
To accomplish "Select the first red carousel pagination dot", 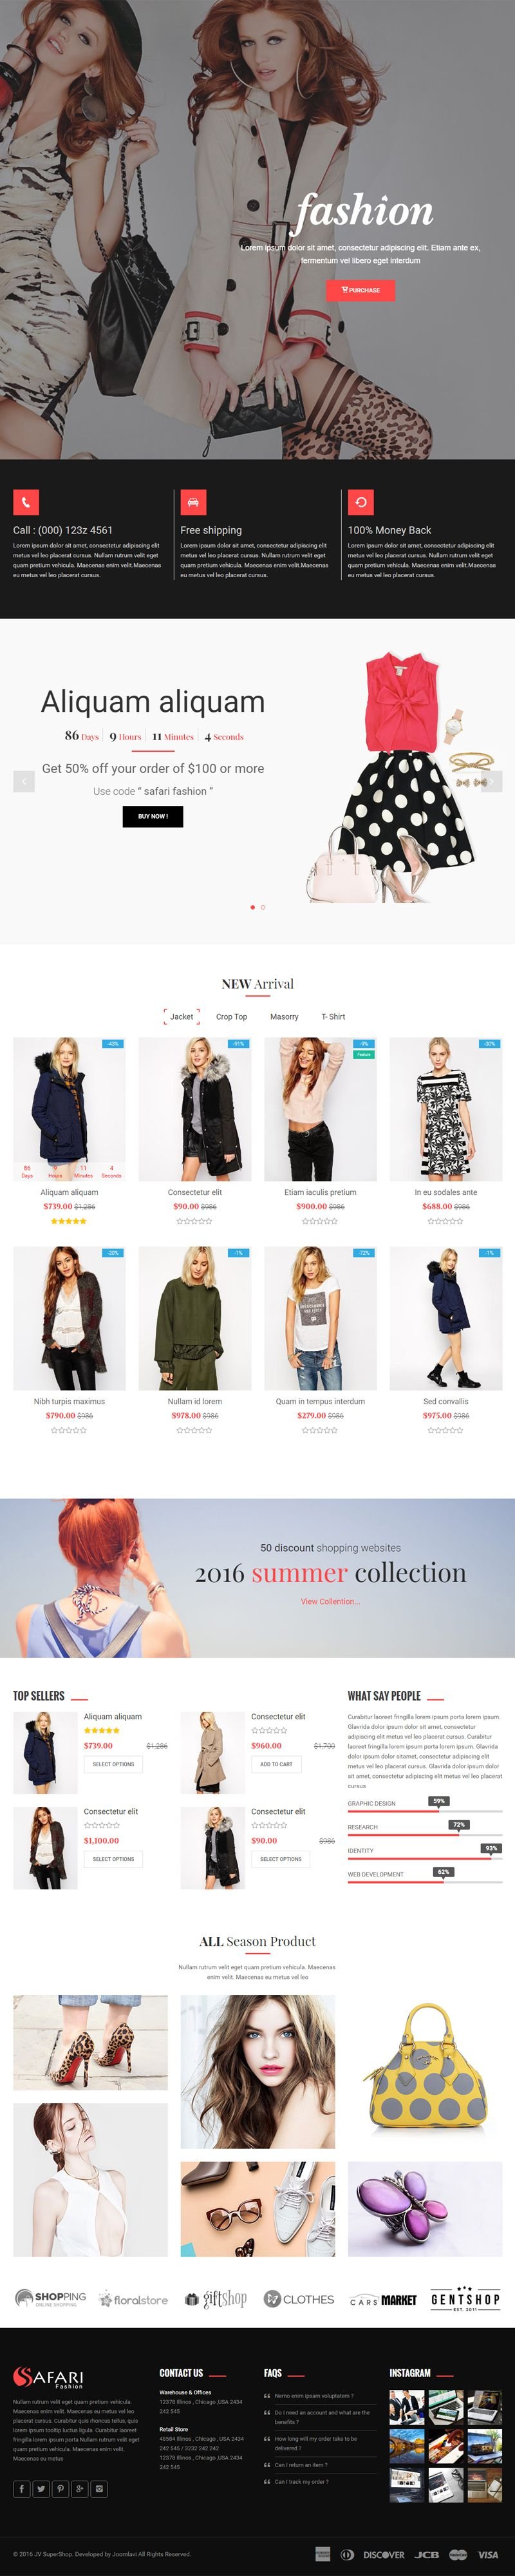I will [x=252, y=907].
